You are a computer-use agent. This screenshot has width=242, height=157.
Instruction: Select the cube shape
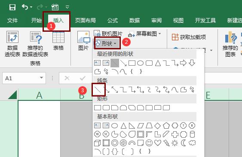(98, 143)
